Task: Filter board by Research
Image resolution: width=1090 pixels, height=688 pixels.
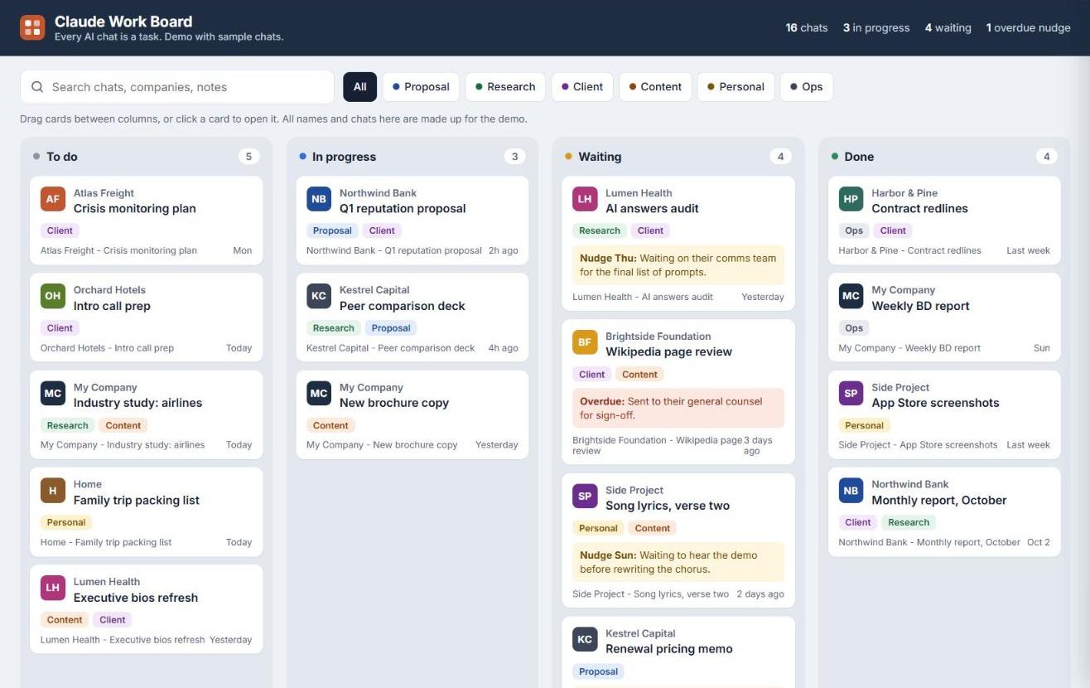Action: click(x=505, y=87)
